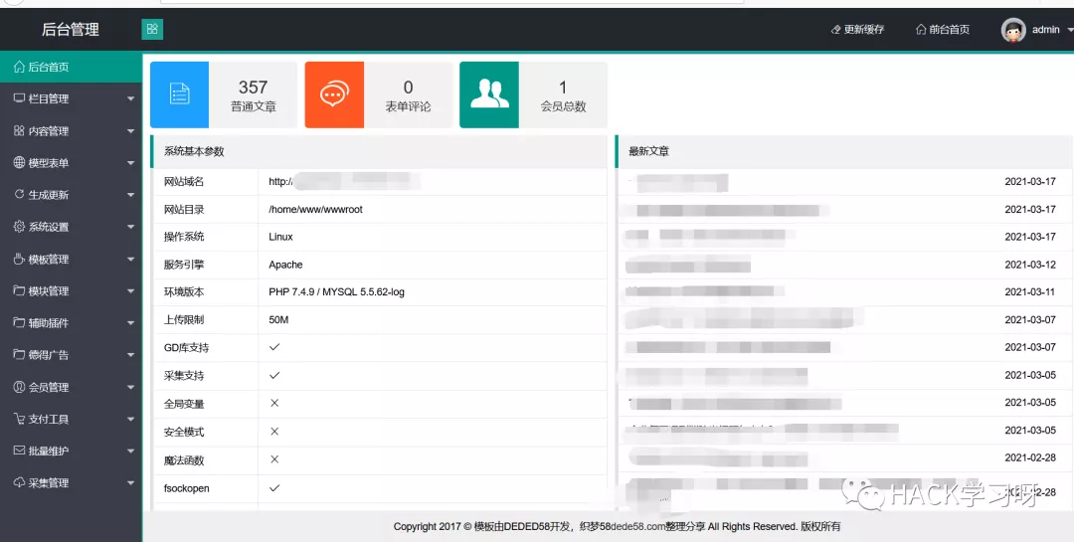
Task: Expand the 系统设置 menu arrow
Action: 131,228
